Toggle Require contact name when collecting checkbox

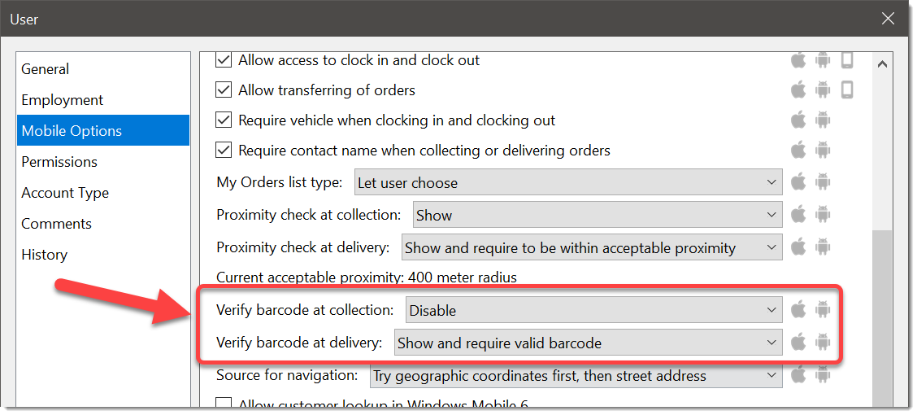pyautogui.click(x=224, y=151)
